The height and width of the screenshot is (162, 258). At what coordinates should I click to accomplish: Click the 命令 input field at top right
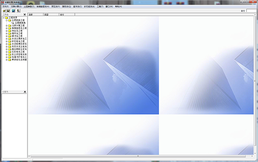pos(252,11)
